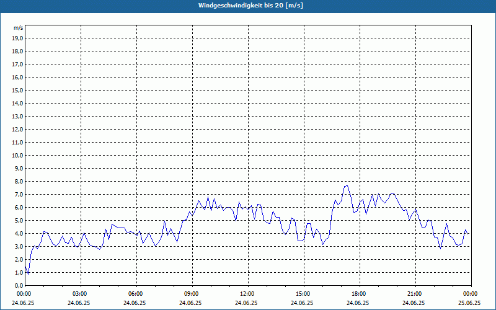Click the date label under 18:00
Image resolution: width=496 pixels, height=310 pixels.
358,303
